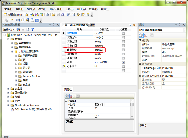The height and width of the screenshot is (138, 188).
Task: Click the Save All disks icon
Action: point(63,15)
